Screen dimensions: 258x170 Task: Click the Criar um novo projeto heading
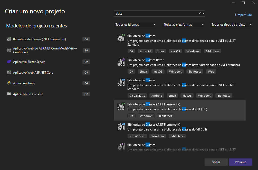pos(35,11)
